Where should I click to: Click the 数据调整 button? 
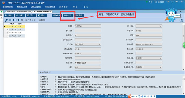click(x=79, y=16)
